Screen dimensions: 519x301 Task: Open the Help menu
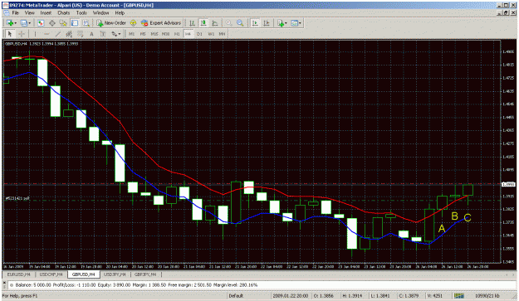click(120, 13)
